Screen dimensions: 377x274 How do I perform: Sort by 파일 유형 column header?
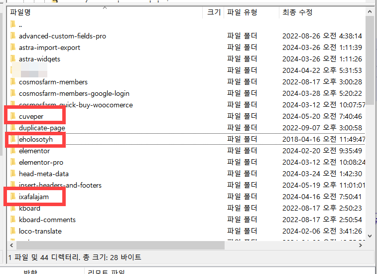251,12
